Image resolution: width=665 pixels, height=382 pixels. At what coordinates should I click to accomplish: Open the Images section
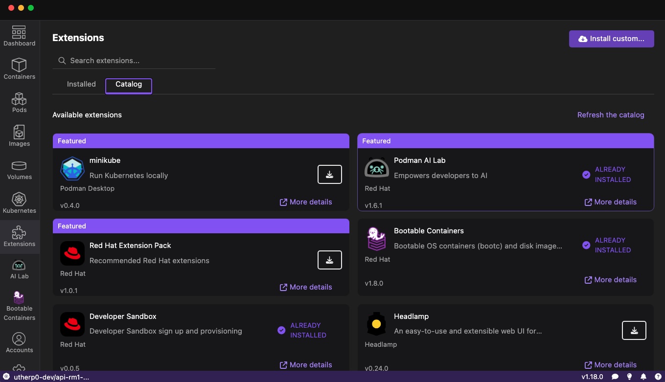pos(19,136)
